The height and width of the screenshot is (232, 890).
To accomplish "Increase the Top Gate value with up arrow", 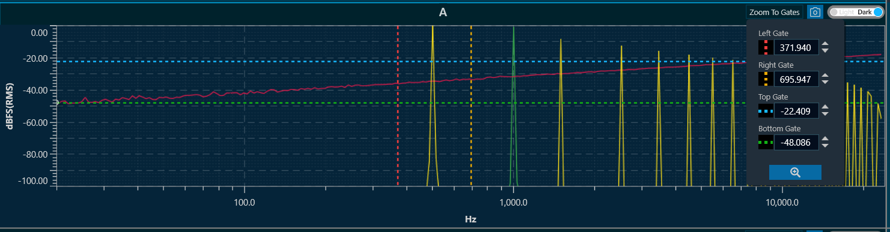I will point(825,107).
